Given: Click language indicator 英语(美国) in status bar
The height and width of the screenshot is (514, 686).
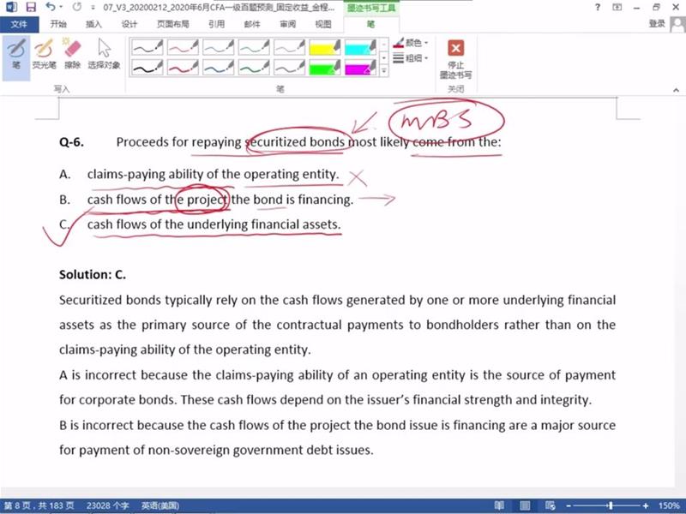Looking at the screenshot, I should (x=159, y=505).
